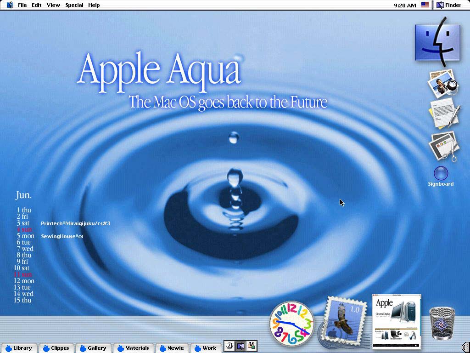Open the Apple menu
This screenshot has height=353, width=470.
(10, 5)
